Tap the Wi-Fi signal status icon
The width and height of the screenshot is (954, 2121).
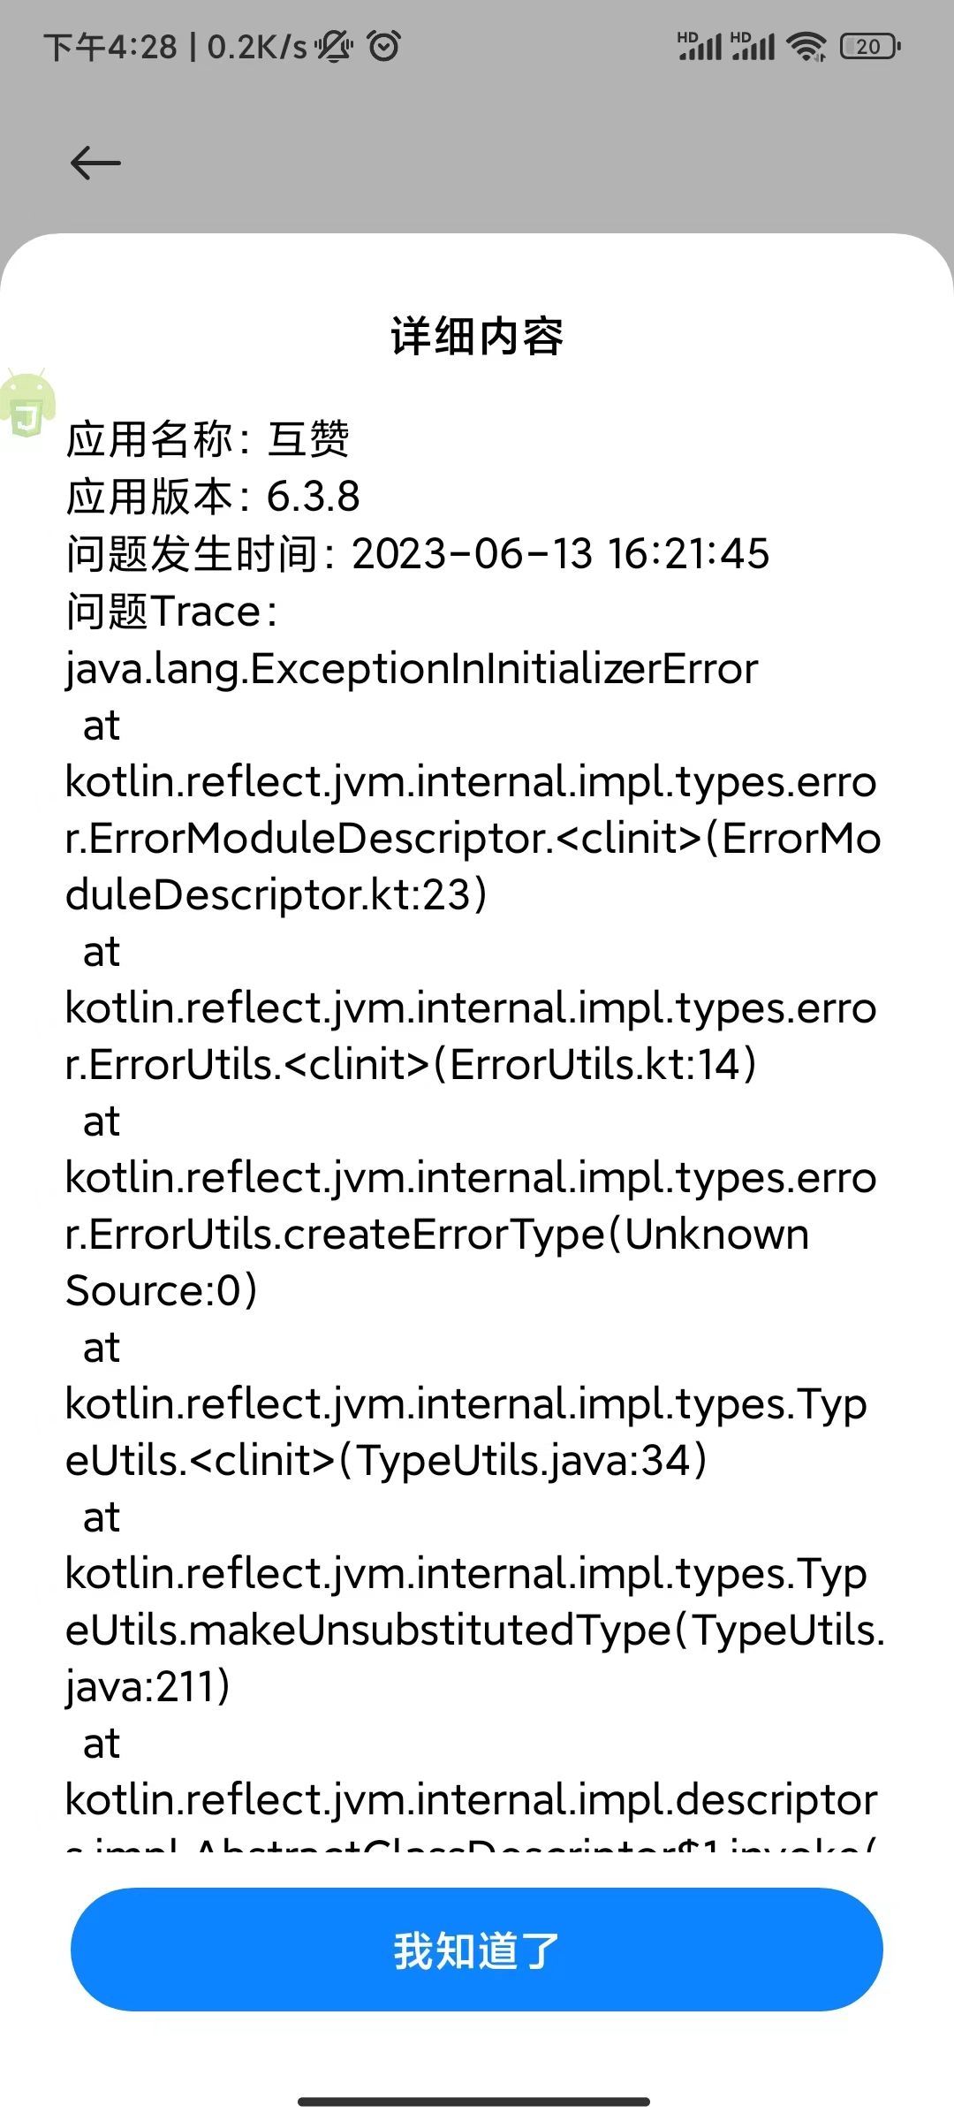(x=807, y=46)
